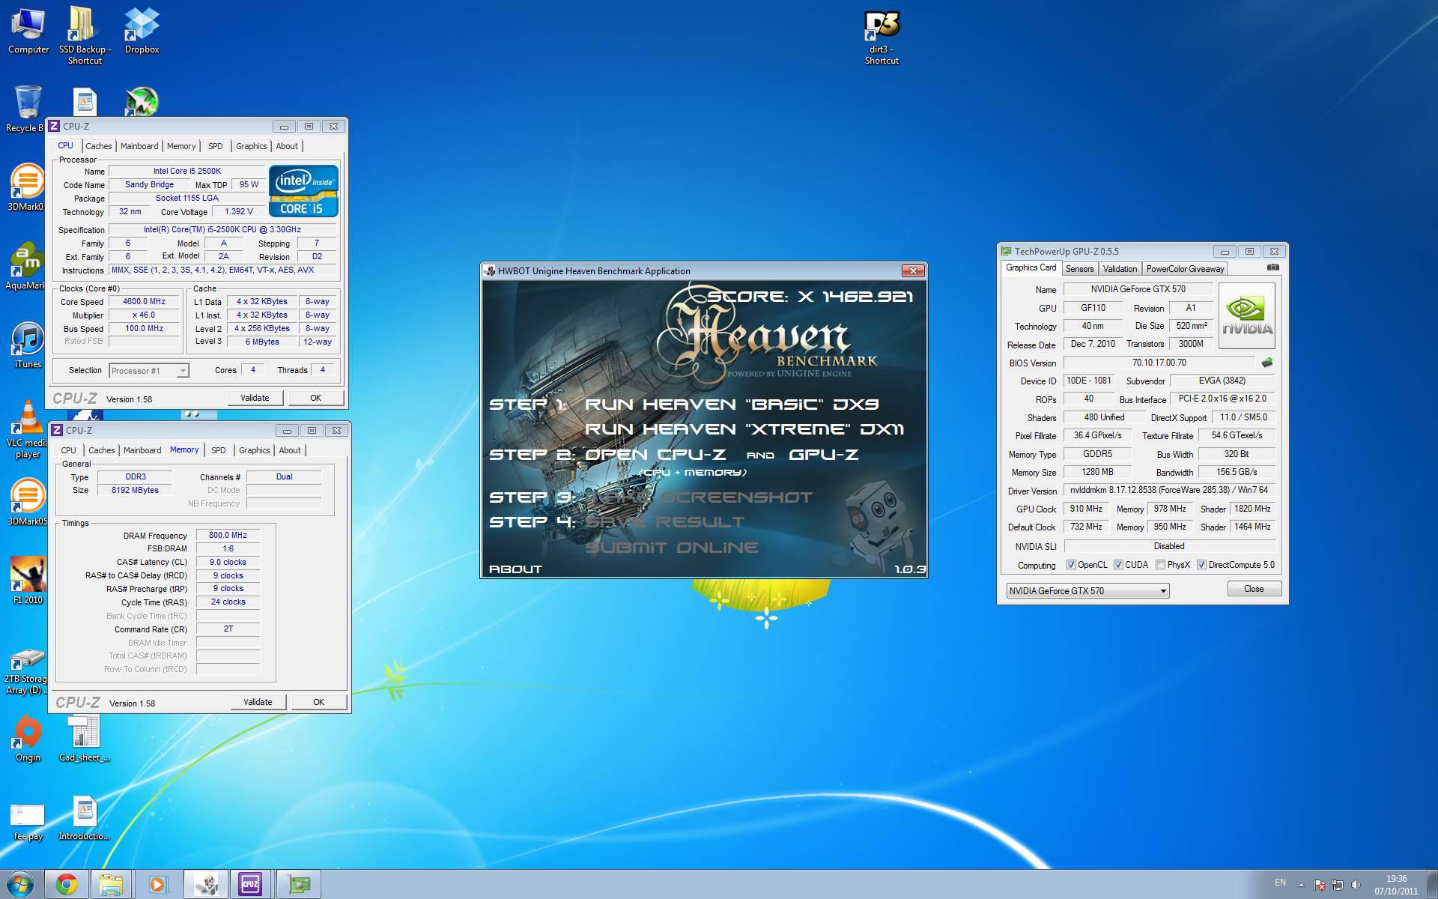Open the Graphics tab in the top CPU-Z window
This screenshot has height=899, width=1438.
251,146
